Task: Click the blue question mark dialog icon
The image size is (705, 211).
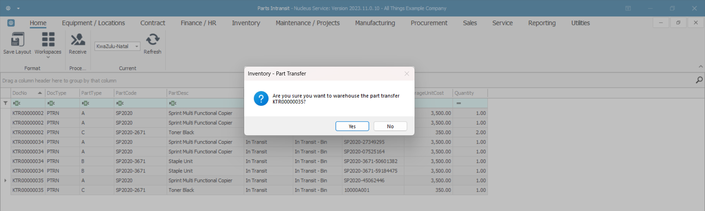Action: [261, 99]
